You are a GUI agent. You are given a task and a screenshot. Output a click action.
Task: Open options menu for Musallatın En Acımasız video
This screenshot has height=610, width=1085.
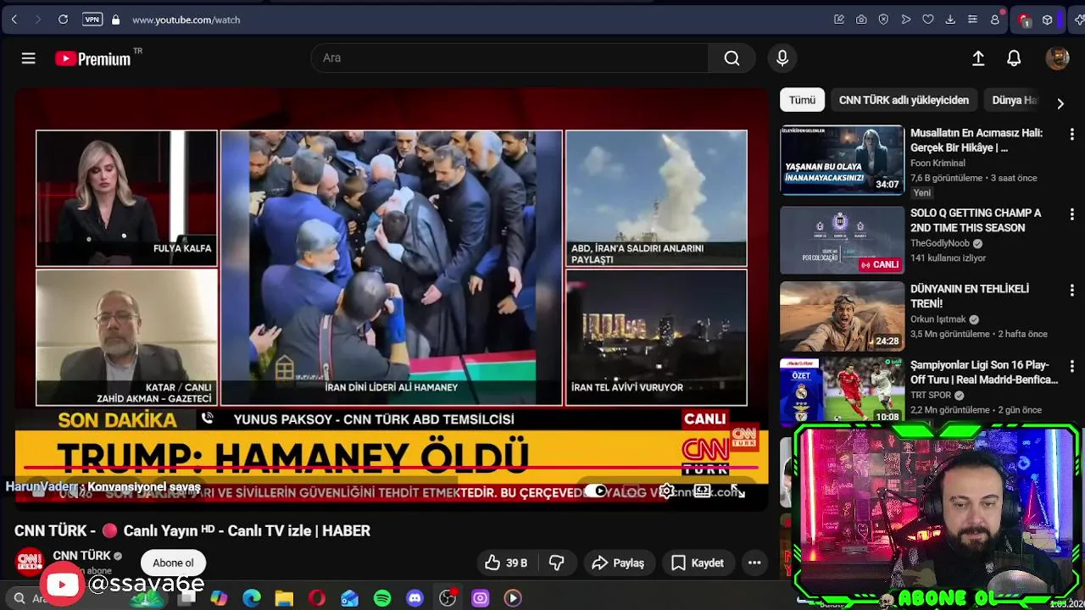click(x=1071, y=134)
